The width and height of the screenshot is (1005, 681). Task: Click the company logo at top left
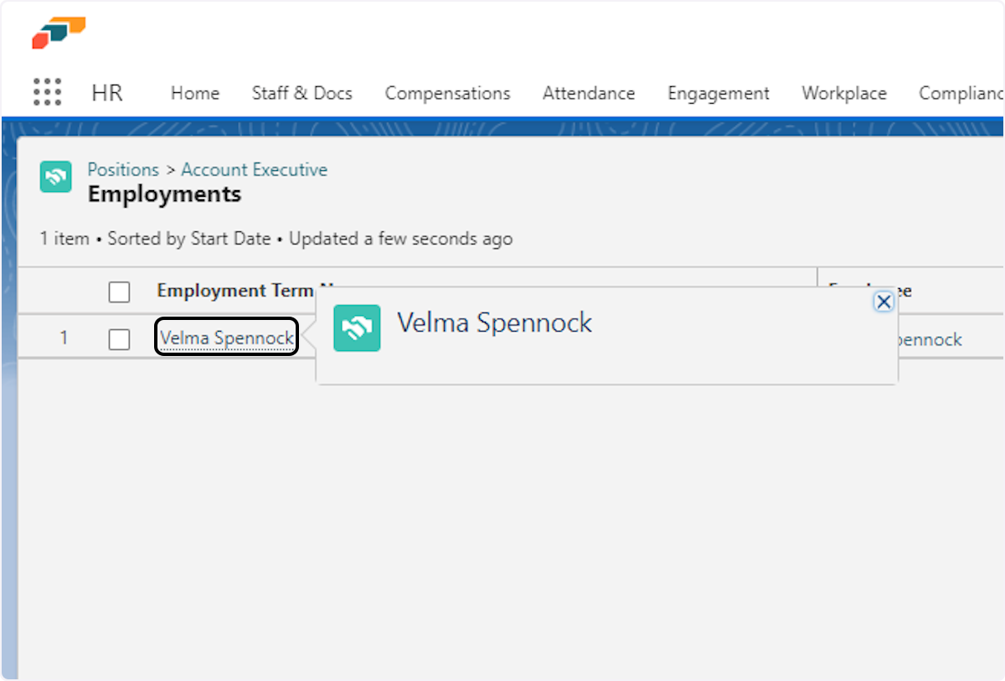pos(59,33)
